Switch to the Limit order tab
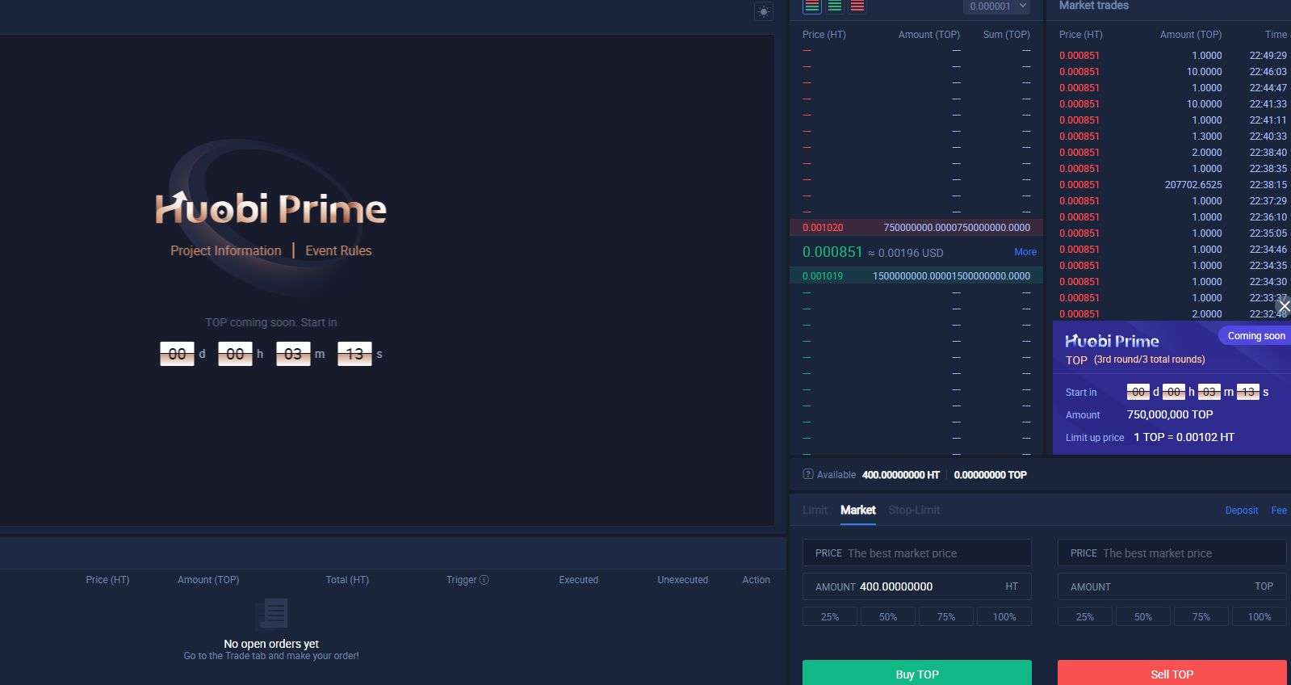Image resolution: width=1291 pixels, height=685 pixels. 815,510
